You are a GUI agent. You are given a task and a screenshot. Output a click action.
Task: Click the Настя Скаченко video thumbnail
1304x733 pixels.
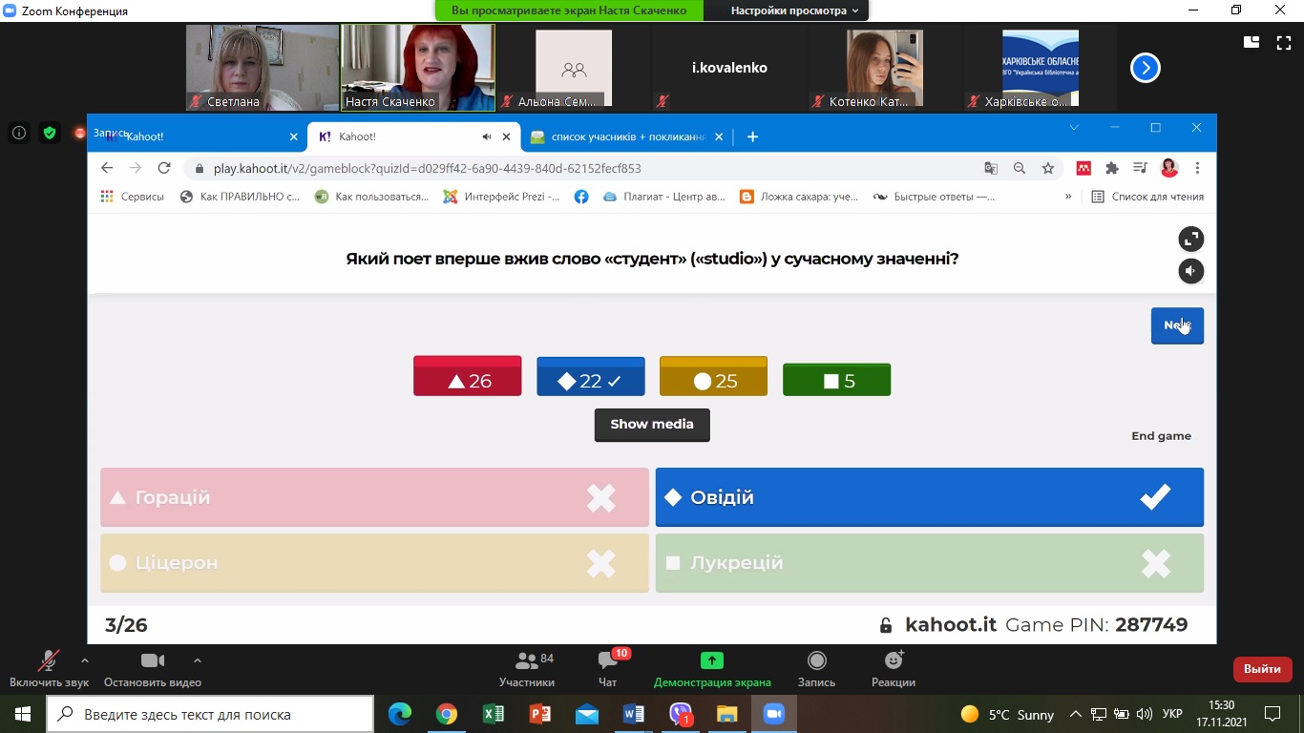418,68
